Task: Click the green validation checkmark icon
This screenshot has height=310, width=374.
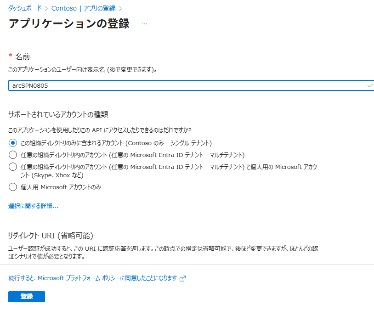Action: click(x=370, y=85)
